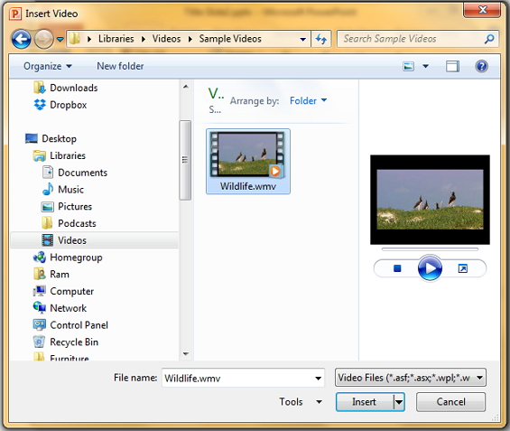Switch preview to full mode icon
Image resolution: width=510 pixels, height=431 pixels.
click(462, 268)
